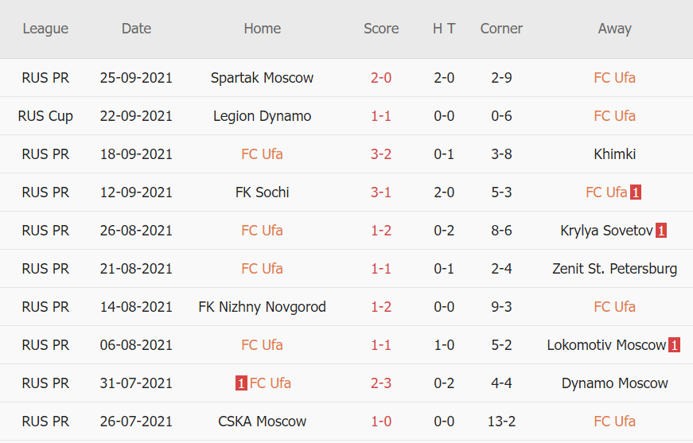Open the 2-3 score versus Dynamo Moscow
Image resolution: width=693 pixels, height=443 pixels.
[x=381, y=383]
